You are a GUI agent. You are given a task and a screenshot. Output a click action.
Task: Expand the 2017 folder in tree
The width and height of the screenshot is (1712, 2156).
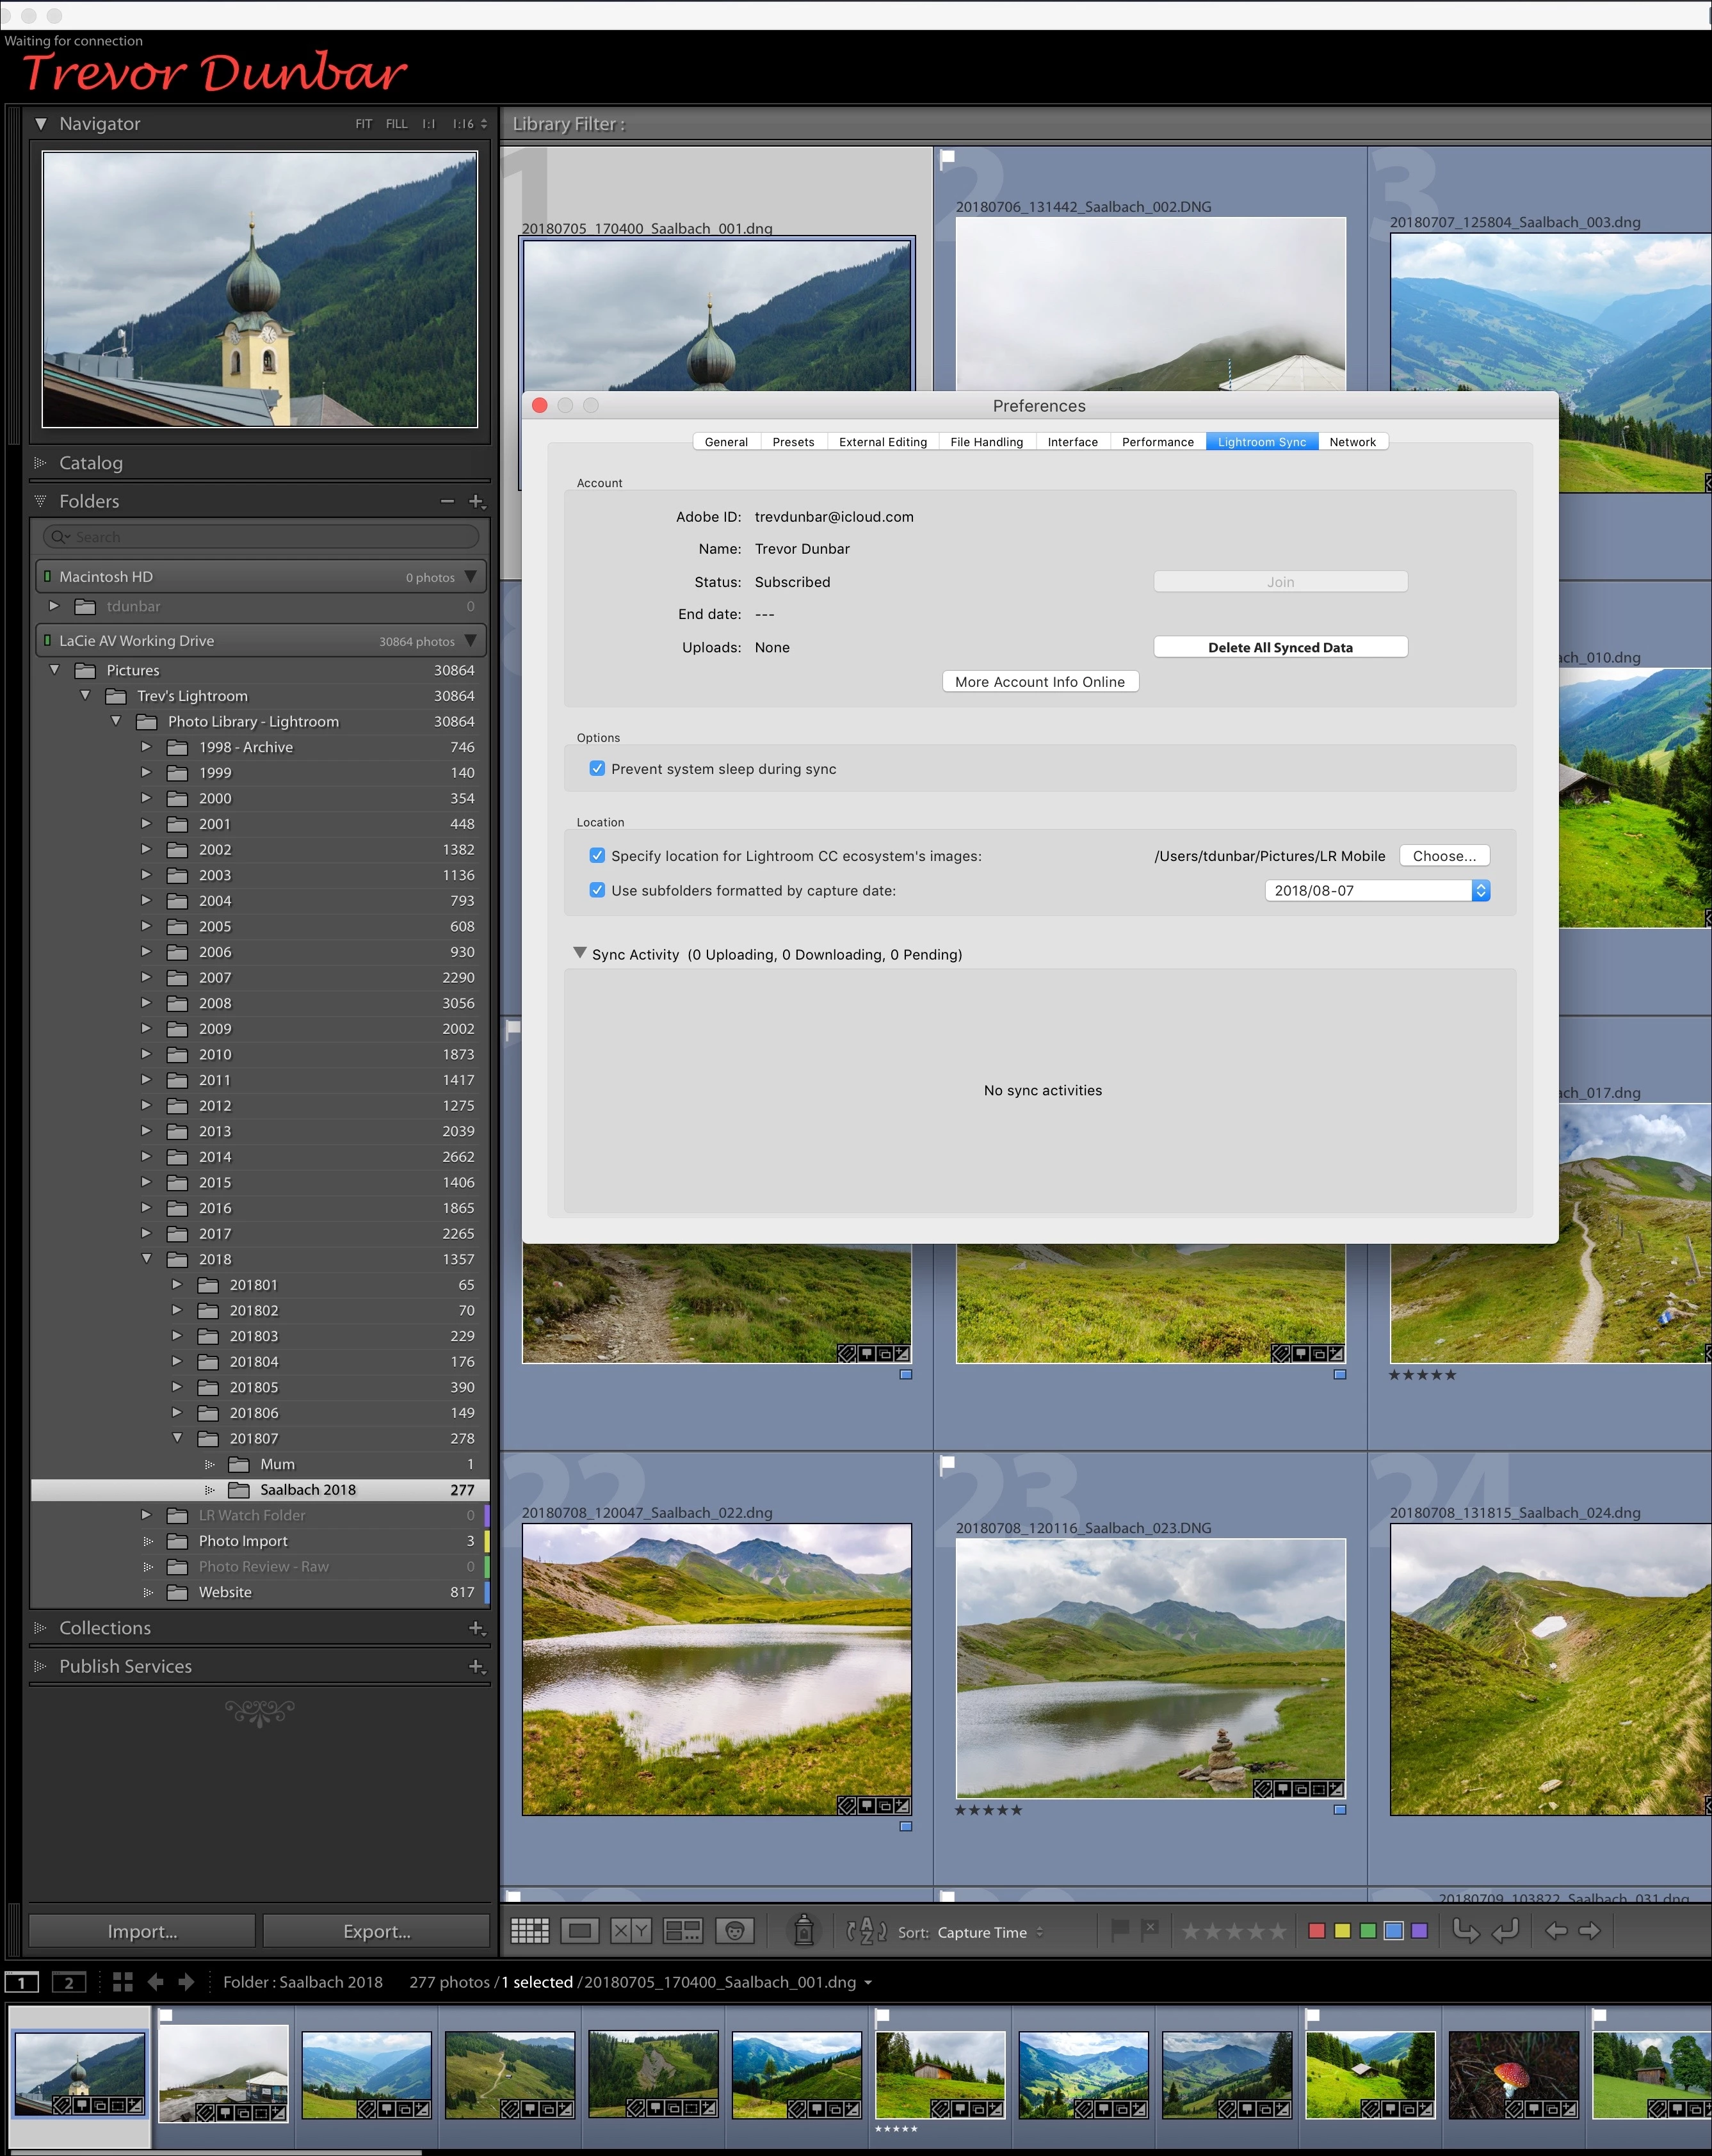pos(146,1233)
